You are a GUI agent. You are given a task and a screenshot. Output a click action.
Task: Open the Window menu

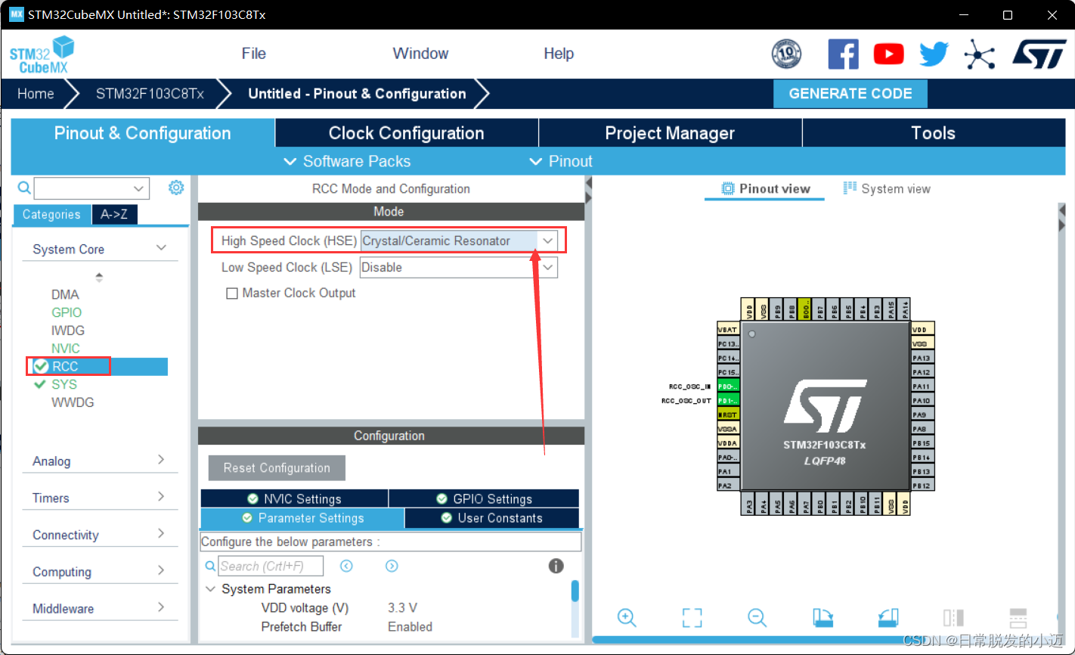[420, 54]
